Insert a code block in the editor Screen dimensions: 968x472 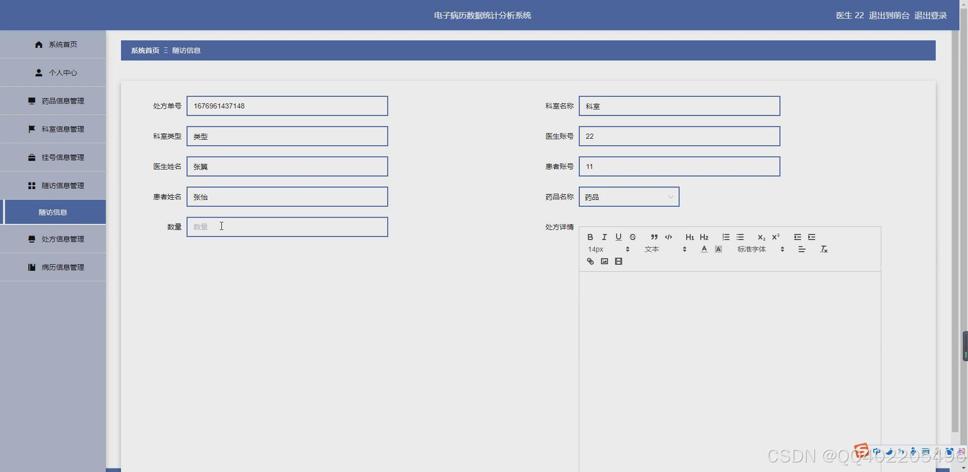(669, 237)
